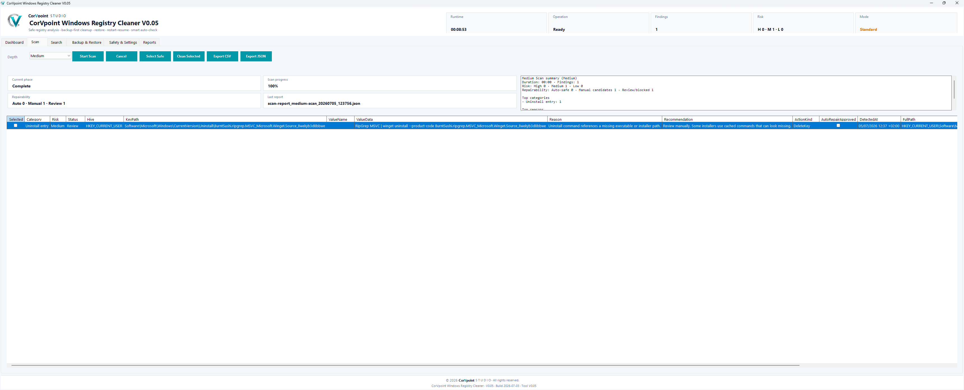The height and width of the screenshot is (390, 964).
Task: Click the Select Safe button
Action: point(155,56)
